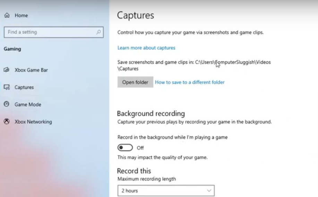This screenshot has height=197, width=318.
Task: Click the Xbox Game Bar icon
Action: click(x=7, y=70)
